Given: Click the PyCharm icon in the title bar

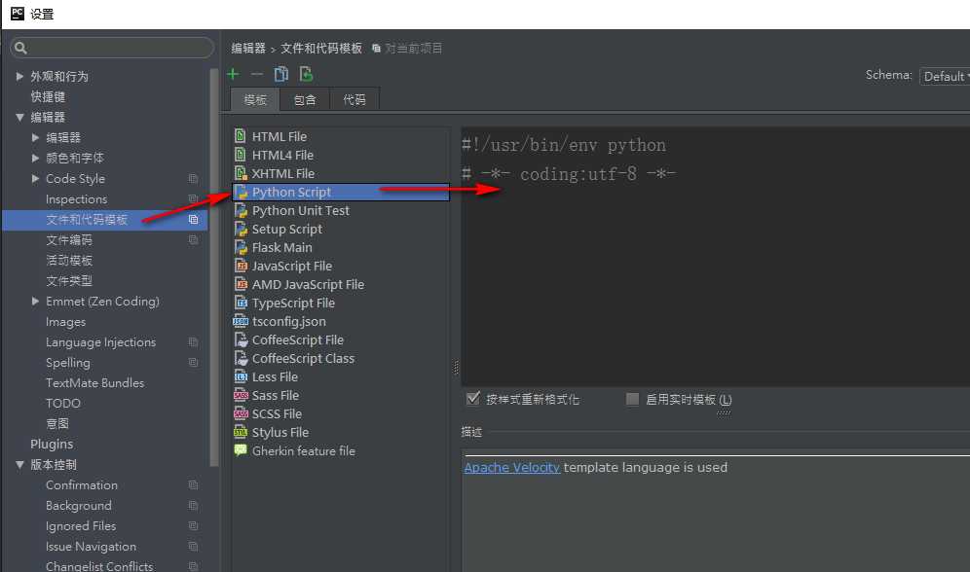Looking at the screenshot, I should coord(18,14).
